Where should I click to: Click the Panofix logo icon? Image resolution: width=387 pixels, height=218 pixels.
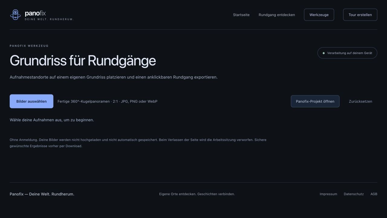15,15
